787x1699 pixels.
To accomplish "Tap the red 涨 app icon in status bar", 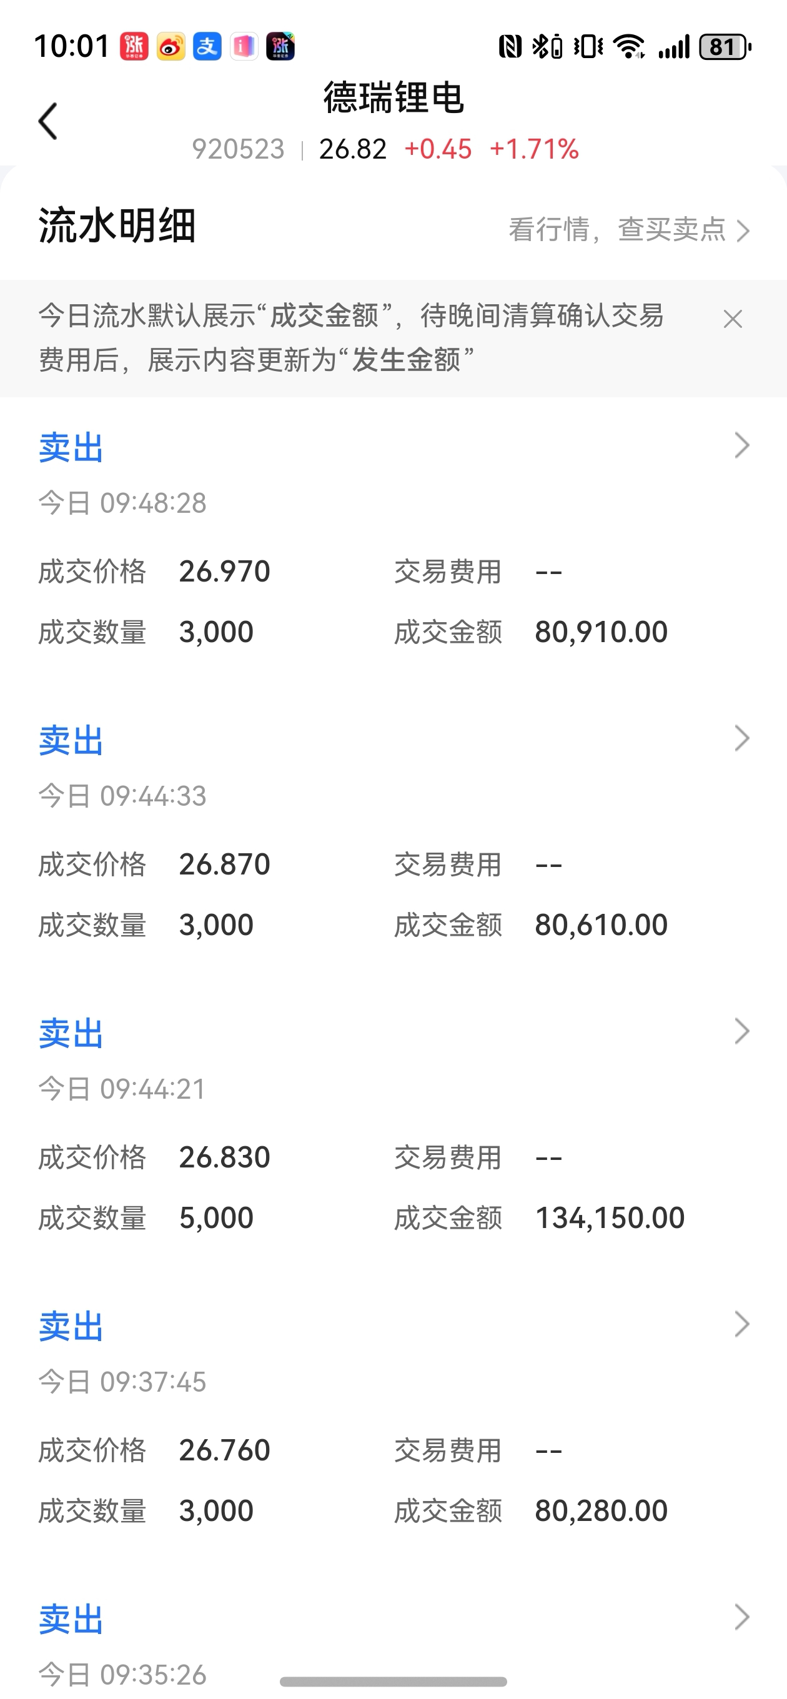I will 134,47.
